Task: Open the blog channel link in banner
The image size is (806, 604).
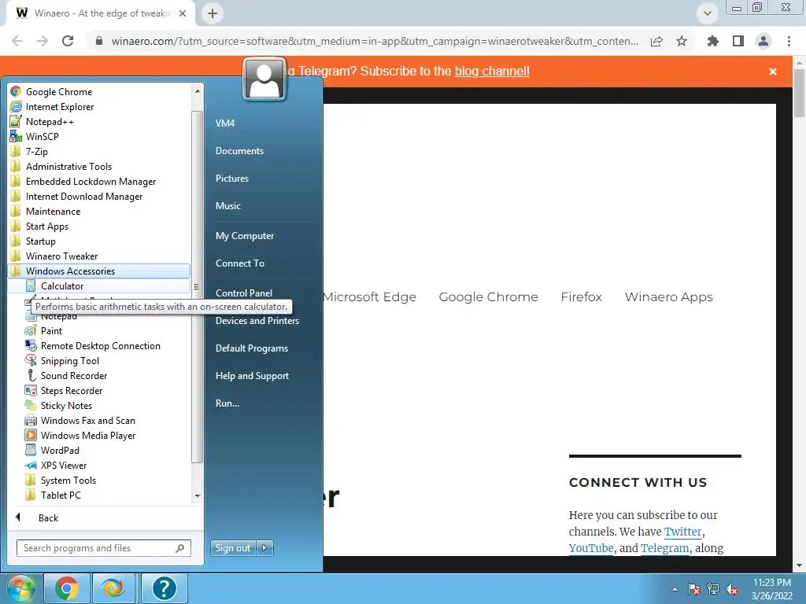Action: [492, 71]
